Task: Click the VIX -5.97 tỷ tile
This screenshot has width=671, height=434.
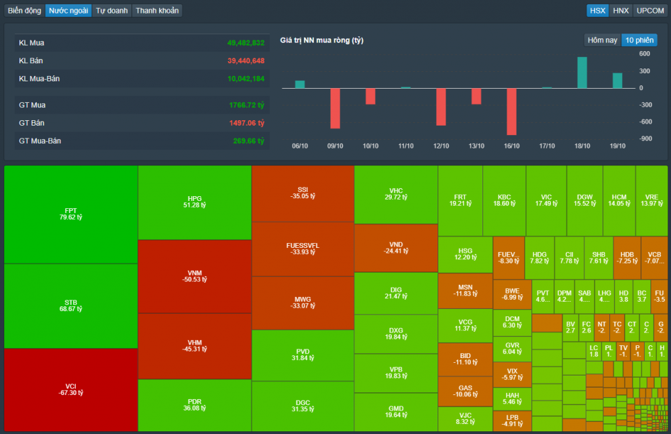Action: coord(512,374)
